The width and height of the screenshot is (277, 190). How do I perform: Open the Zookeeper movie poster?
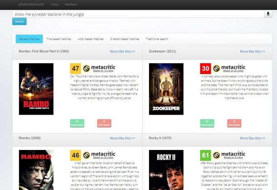[166, 89]
